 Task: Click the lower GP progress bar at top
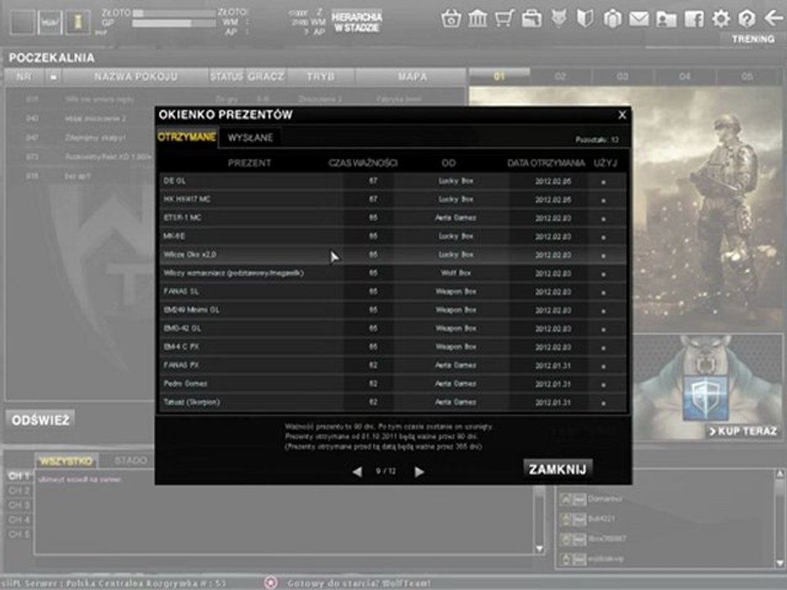click(174, 24)
